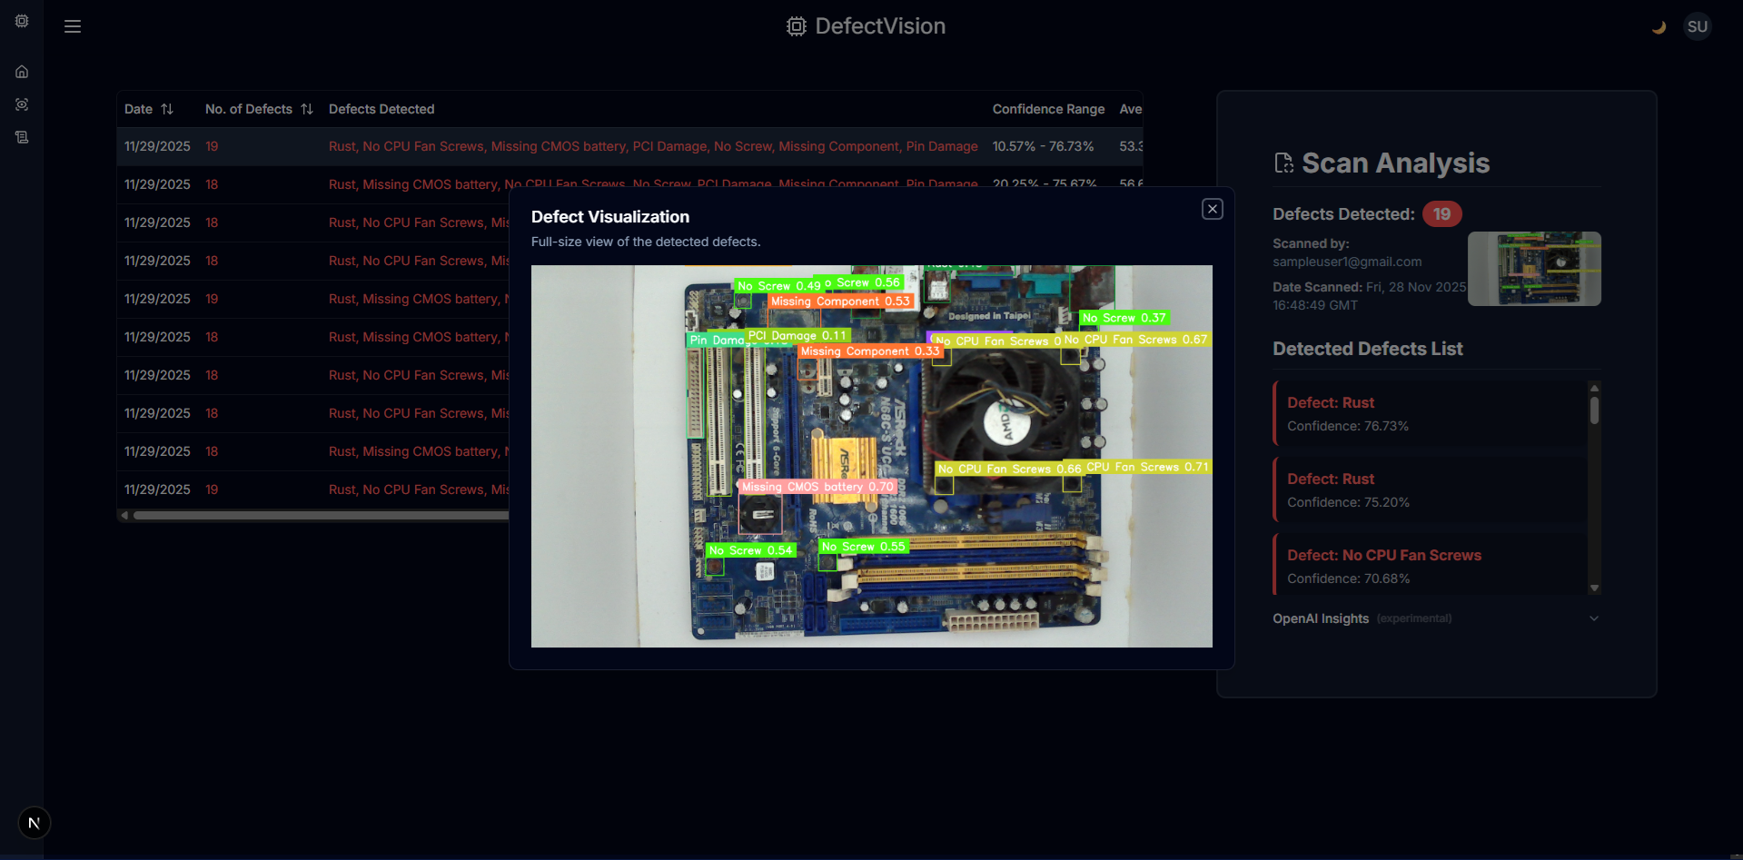The height and width of the screenshot is (860, 1743).
Task: Click the Next.js N badge icon
Action: [35, 823]
